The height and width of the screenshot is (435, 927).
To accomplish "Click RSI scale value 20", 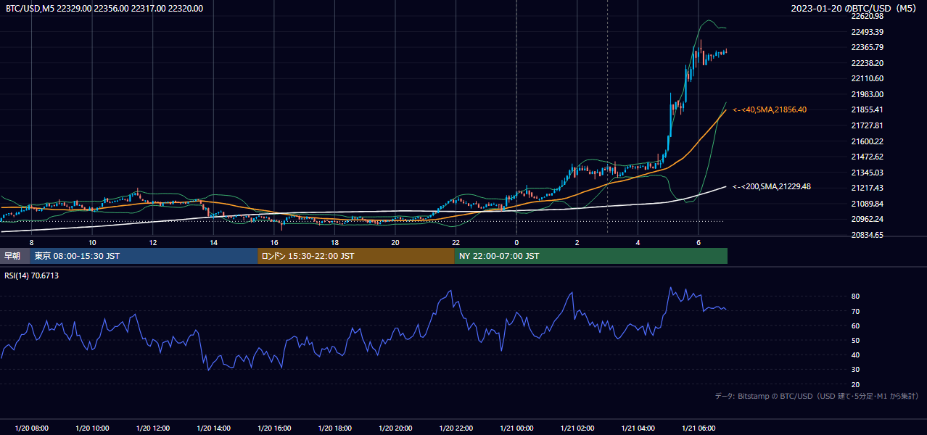I will [x=856, y=384].
